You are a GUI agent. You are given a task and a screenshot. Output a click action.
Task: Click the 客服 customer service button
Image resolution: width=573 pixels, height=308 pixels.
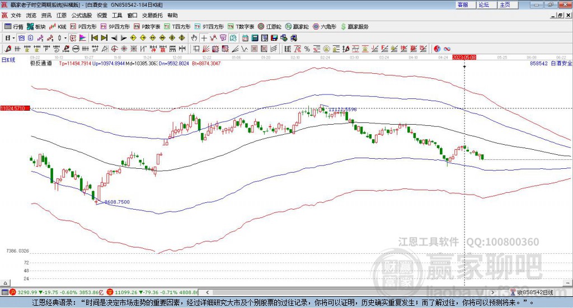click(x=466, y=4)
